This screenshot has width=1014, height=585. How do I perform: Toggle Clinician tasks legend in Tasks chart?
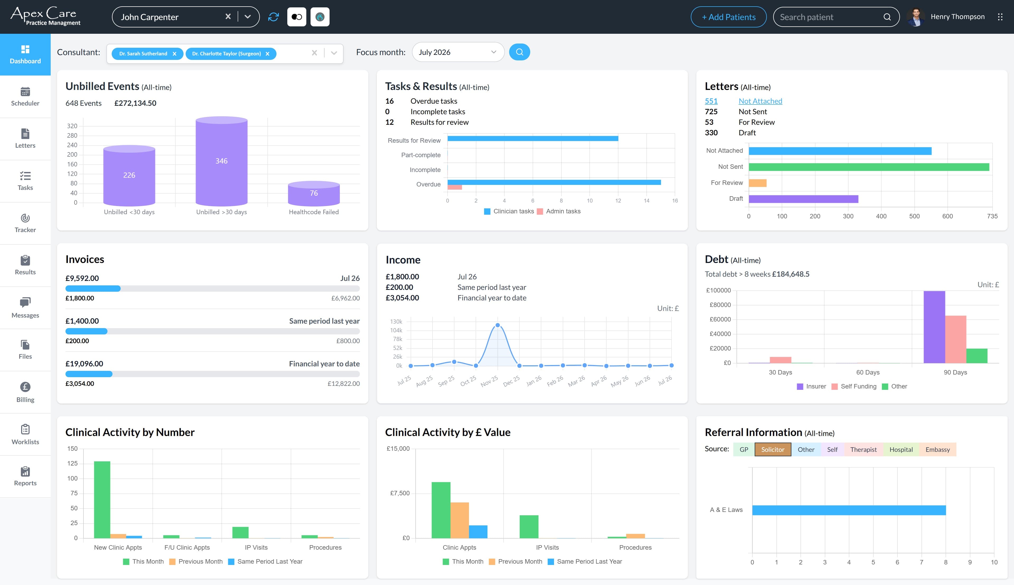pos(509,211)
